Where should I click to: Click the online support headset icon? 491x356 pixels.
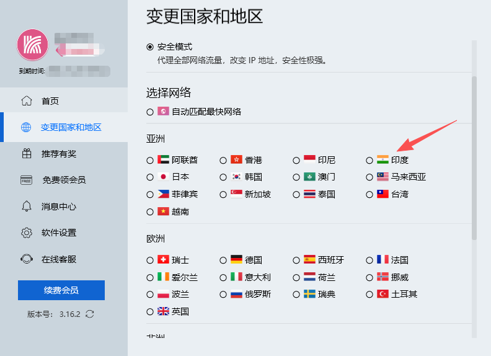coord(26,259)
